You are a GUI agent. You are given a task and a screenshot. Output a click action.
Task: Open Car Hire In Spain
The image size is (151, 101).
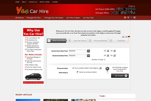pos(73,18)
